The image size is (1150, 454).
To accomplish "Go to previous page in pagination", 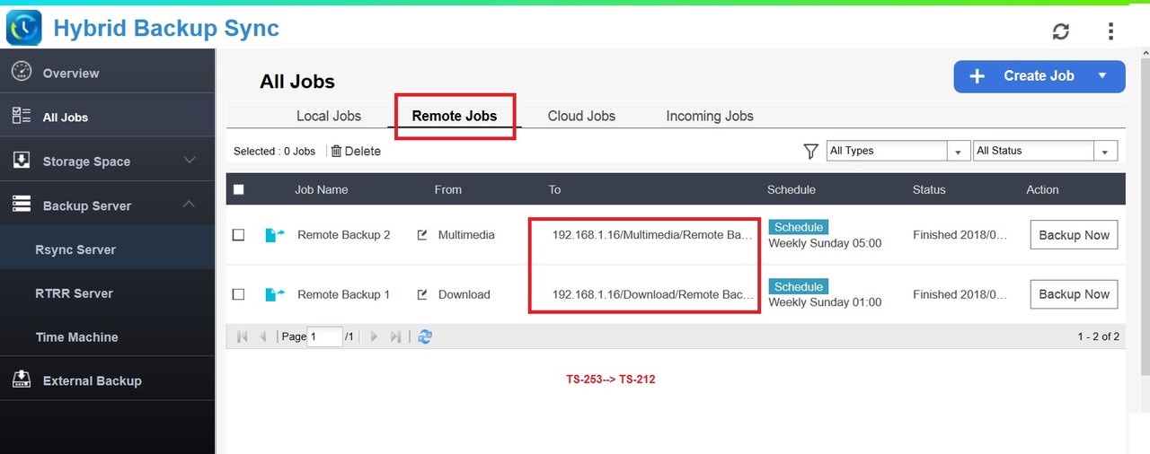I will pos(262,336).
